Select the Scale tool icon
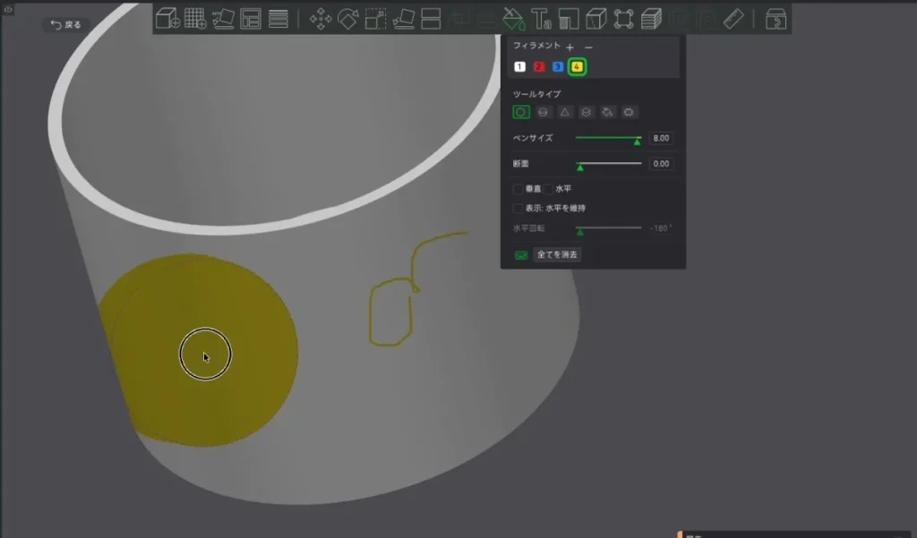The width and height of the screenshot is (917, 538). click(375, 19)
